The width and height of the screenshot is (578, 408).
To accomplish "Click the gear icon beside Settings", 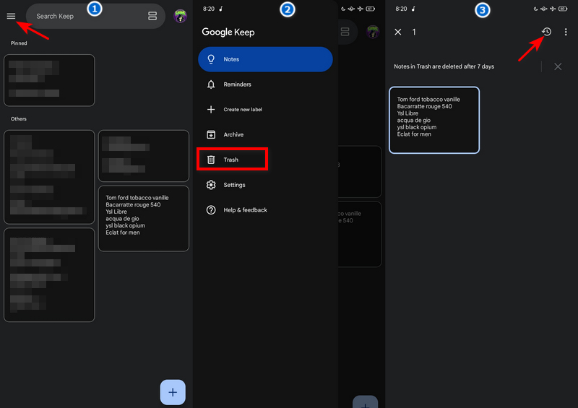I will click(x=211, y=185).
